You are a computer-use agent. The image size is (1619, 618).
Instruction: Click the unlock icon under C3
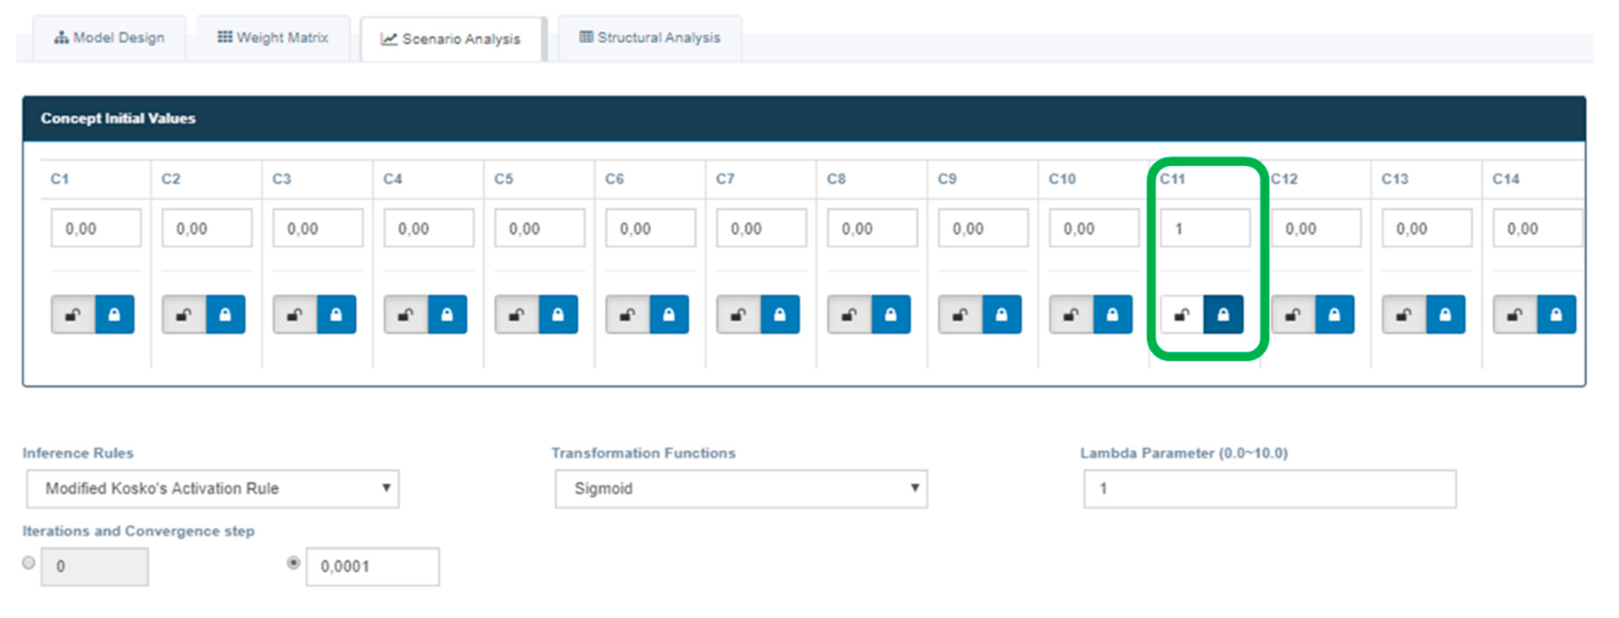coord(295,314)
